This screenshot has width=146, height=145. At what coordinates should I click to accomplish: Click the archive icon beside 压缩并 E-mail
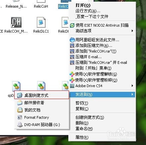click(x=72, y=57)
